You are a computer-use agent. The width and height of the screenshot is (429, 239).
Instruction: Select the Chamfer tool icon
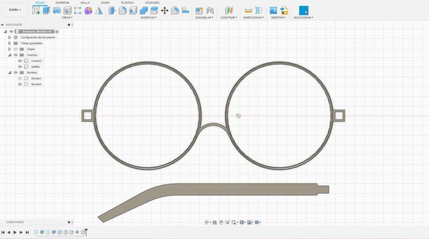[175, 11]
